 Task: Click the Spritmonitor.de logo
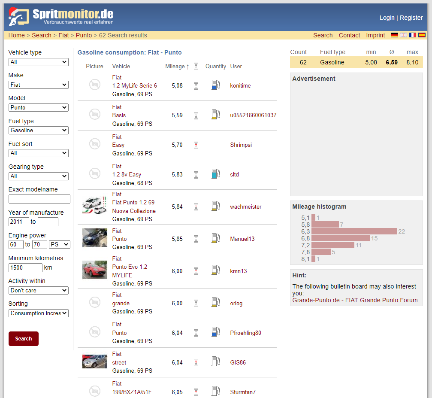(x=61, y=16)
